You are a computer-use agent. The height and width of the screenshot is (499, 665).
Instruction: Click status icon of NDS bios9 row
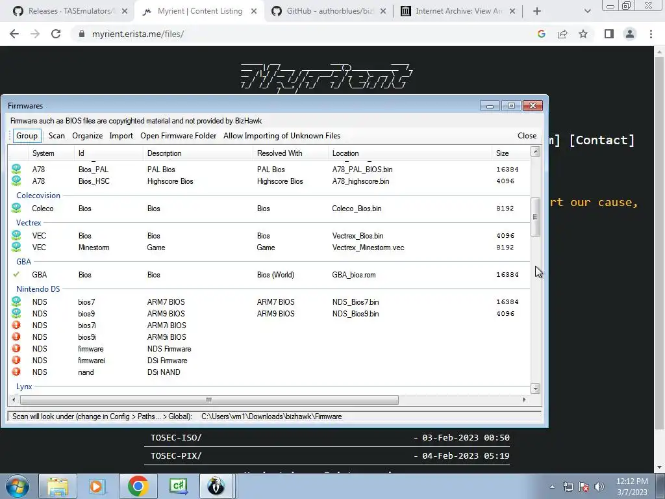point(16,313)
